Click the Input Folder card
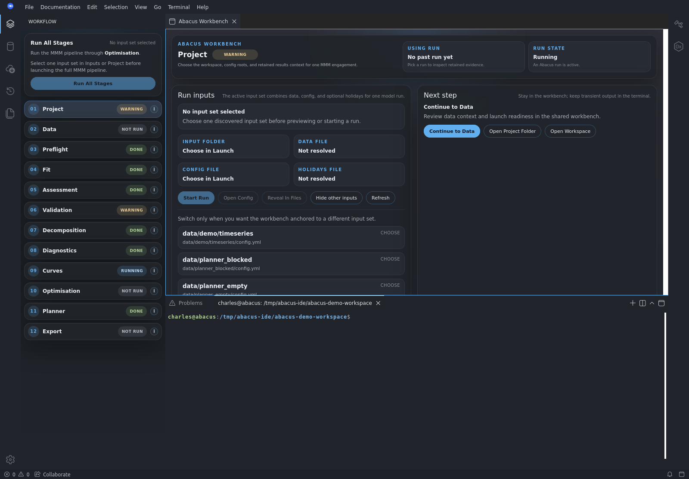 [233, 146]
